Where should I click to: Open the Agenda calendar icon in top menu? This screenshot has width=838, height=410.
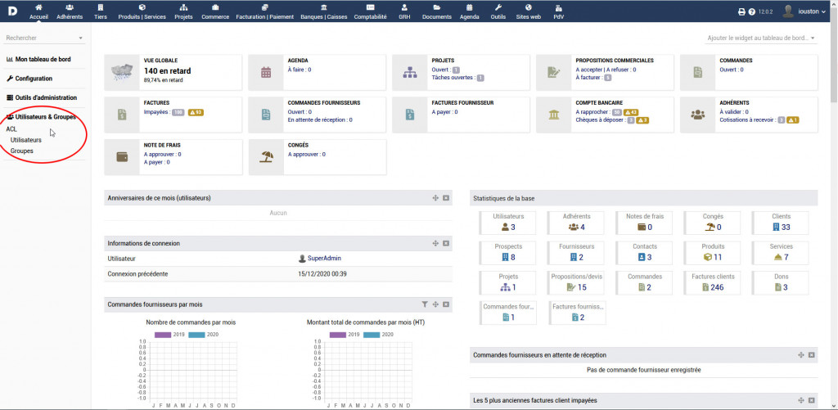(470, 7)
